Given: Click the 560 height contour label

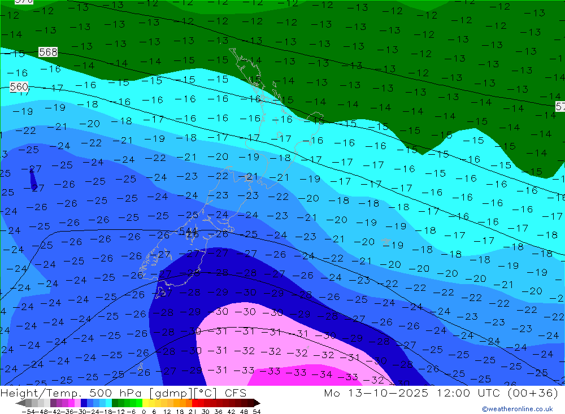Looking at the screenshot, I should pos(19,87).
